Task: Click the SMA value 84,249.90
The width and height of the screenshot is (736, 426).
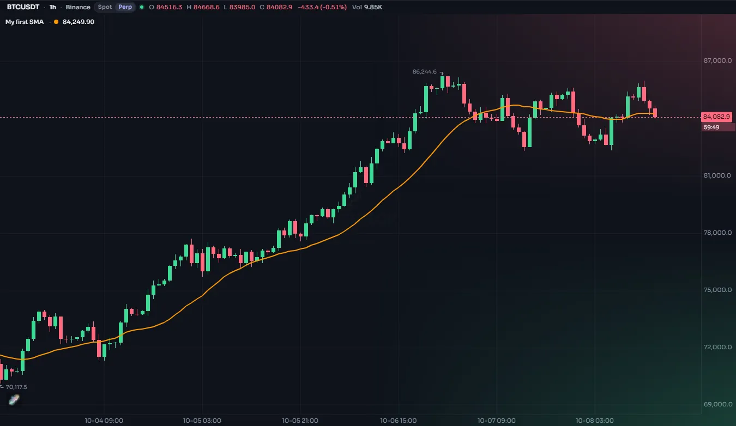Action: (x=79, y=22)
